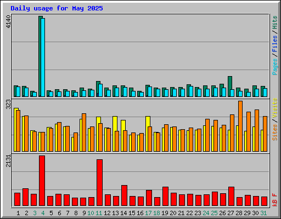Click day label 6 on the x-axis
This screenshot has height=219, width=281.
click(x=59, y=213)
